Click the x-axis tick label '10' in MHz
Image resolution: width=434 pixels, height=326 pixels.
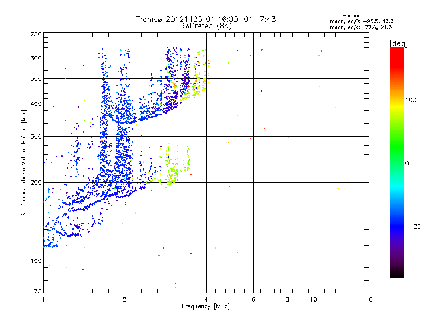314,299
